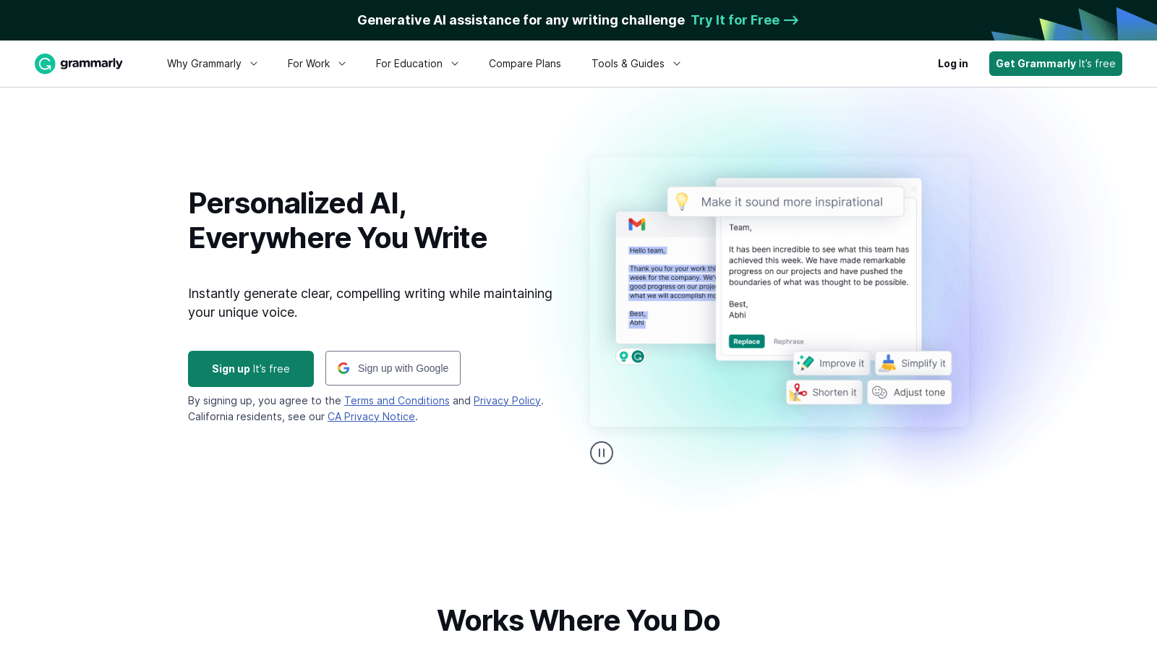The image size is (1157, 651).
Task: Open the CA Privacy Notice link
Action: tap(371, 417)
